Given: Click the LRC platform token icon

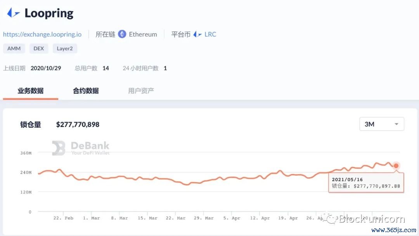Looking at the screenshot, I should pos(198,34).
